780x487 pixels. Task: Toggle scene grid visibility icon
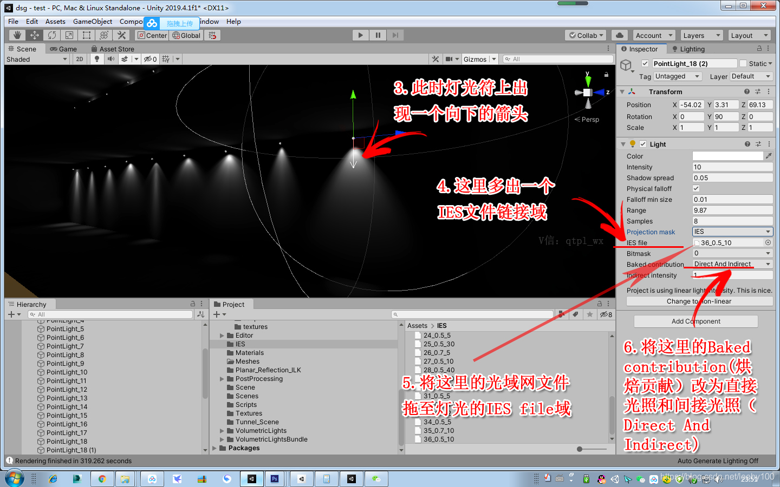pyautogui.click(x=166, y=59)
